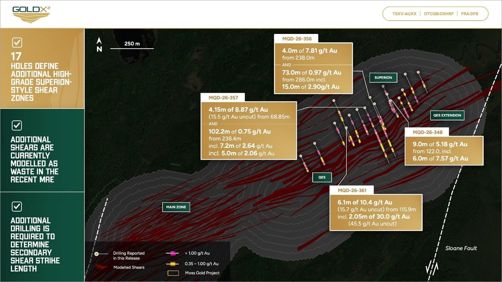The width and height of the screenshot is (502, 282).
Task: Click the >1.00 g/t Au legend marker
Action: 173,253
